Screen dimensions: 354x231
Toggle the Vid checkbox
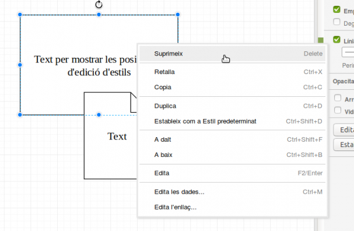[338, 110]
